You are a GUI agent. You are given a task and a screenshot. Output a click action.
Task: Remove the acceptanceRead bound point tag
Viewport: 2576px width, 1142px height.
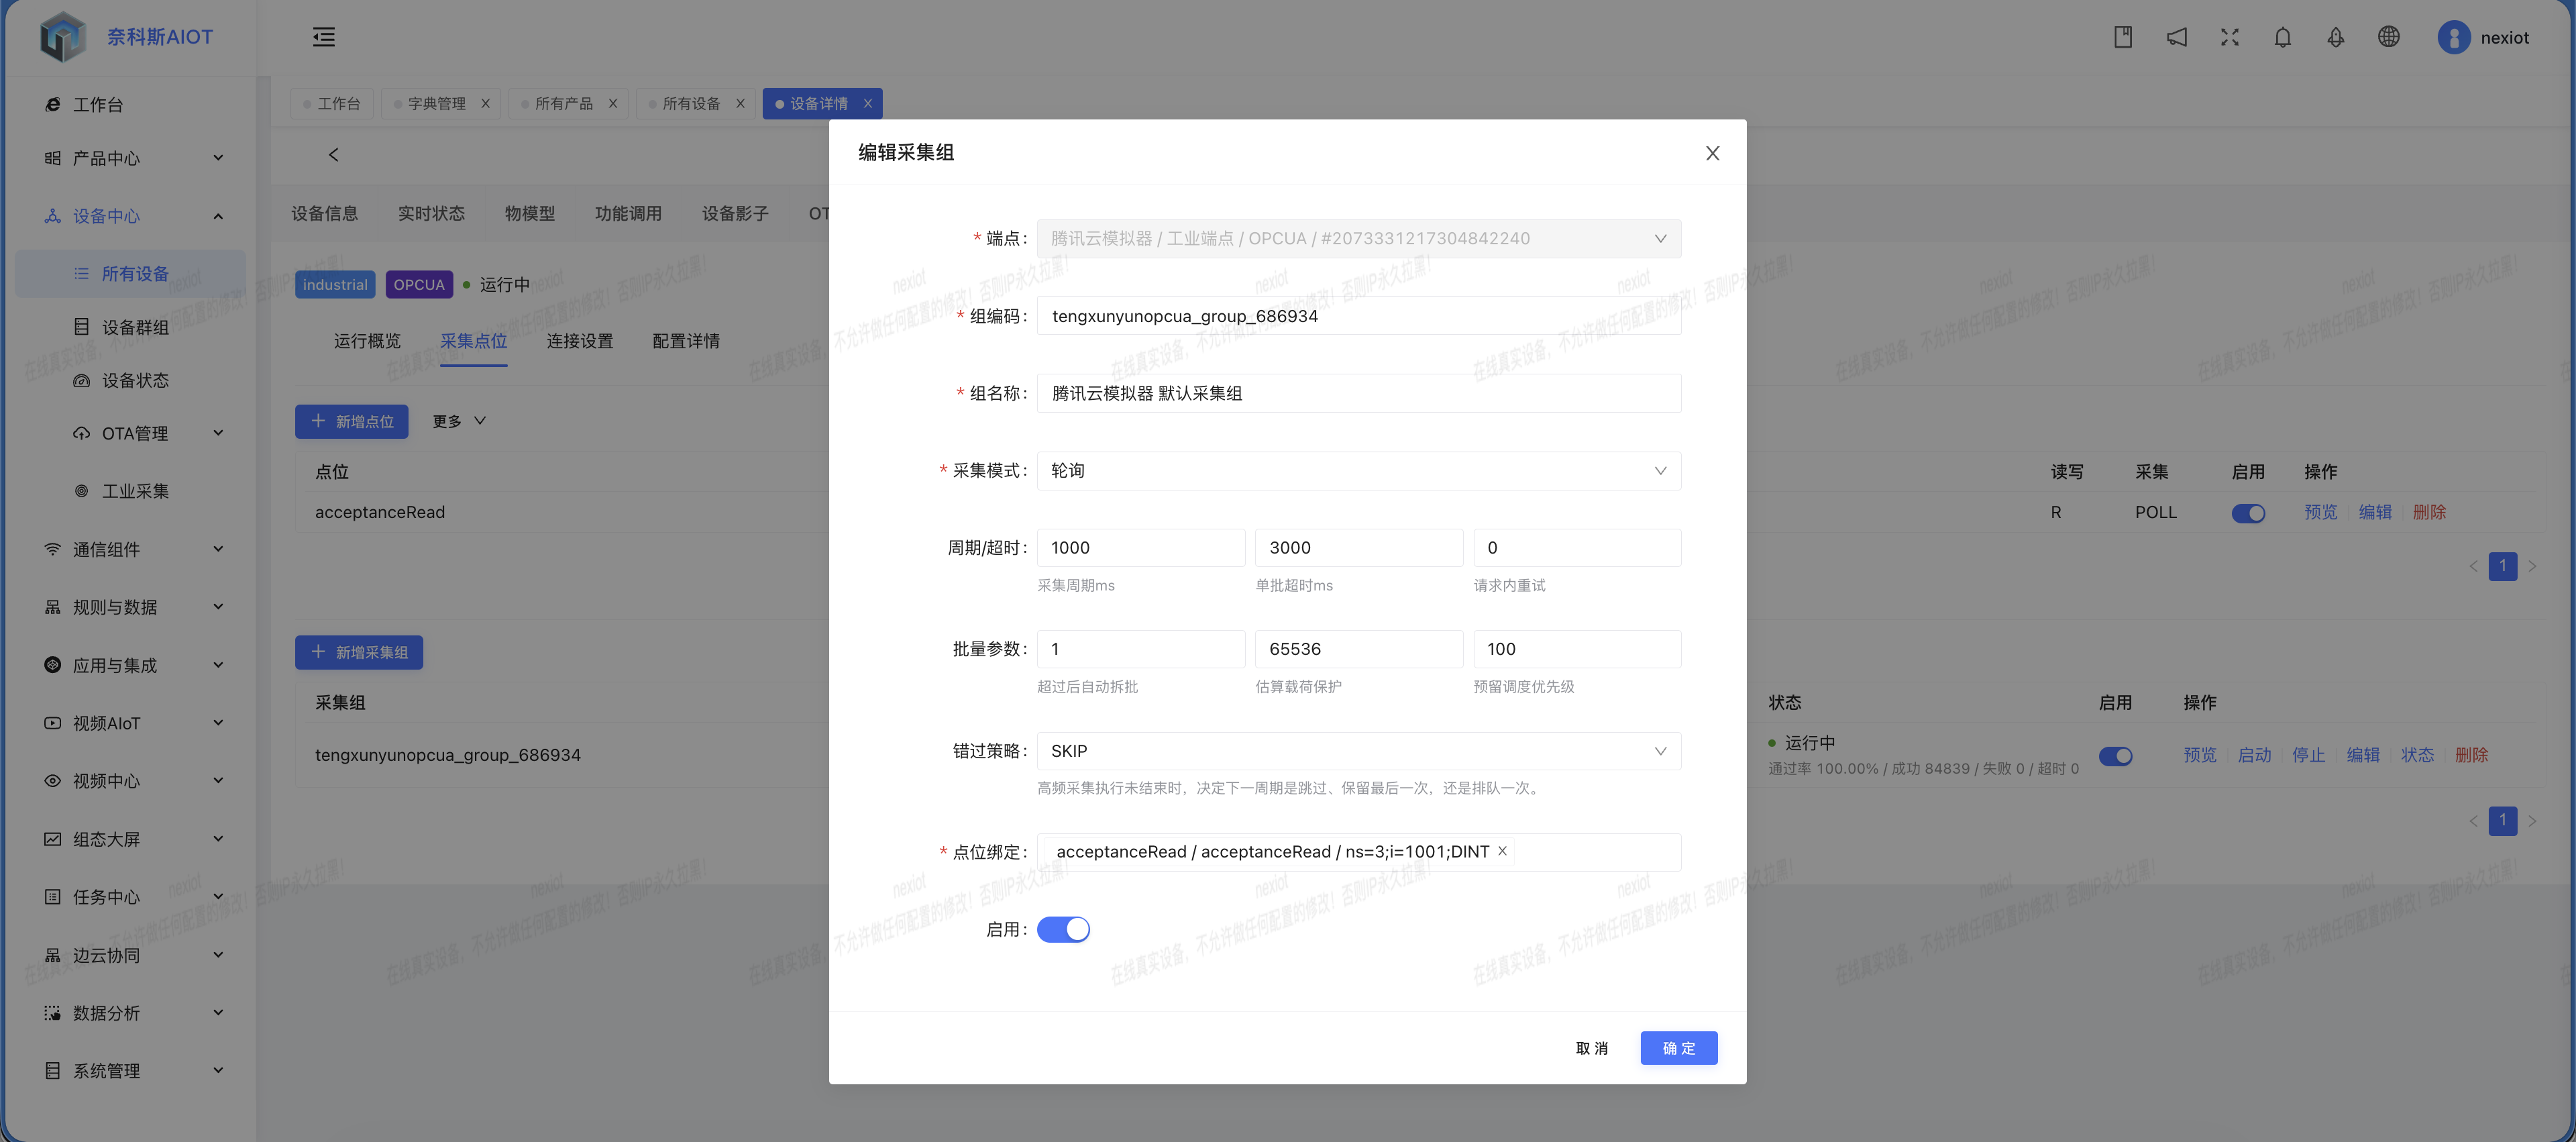1502,851
